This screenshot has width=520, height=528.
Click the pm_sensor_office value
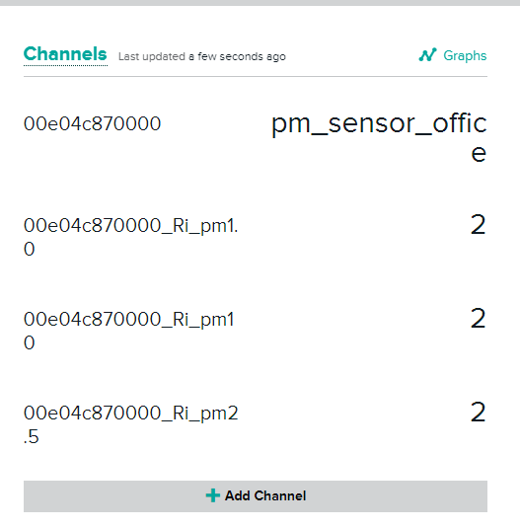click(379, 138)
